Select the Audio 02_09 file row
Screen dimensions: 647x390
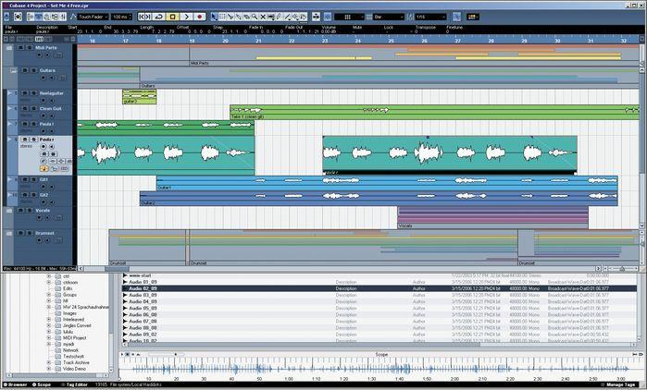(379, 288)
